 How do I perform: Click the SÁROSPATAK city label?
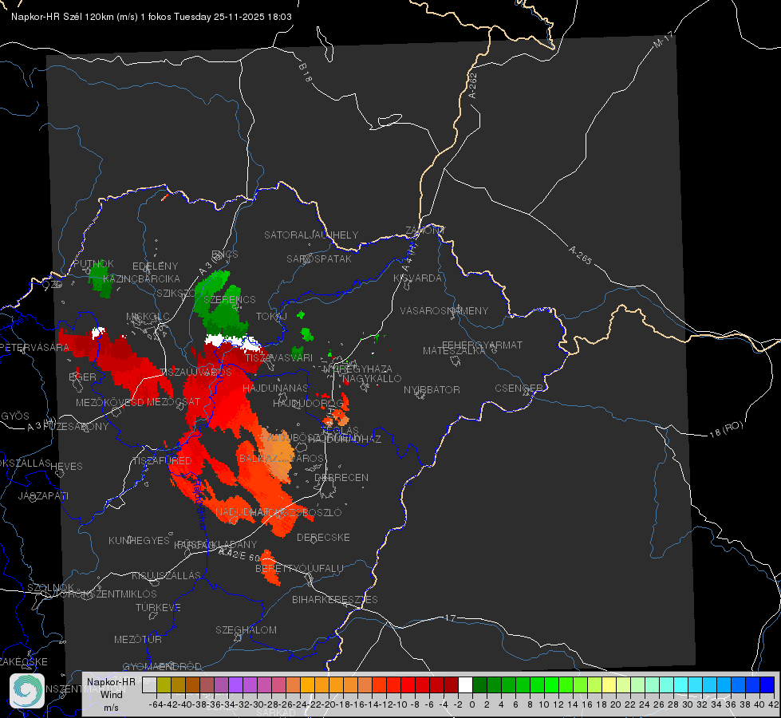click(319, 258)
